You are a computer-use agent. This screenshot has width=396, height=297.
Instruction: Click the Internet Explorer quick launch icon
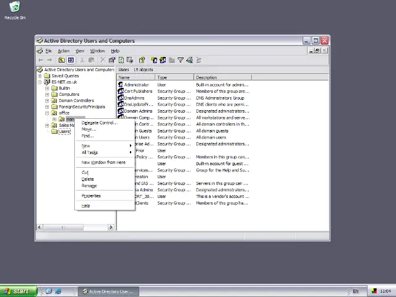coord(58,291)
